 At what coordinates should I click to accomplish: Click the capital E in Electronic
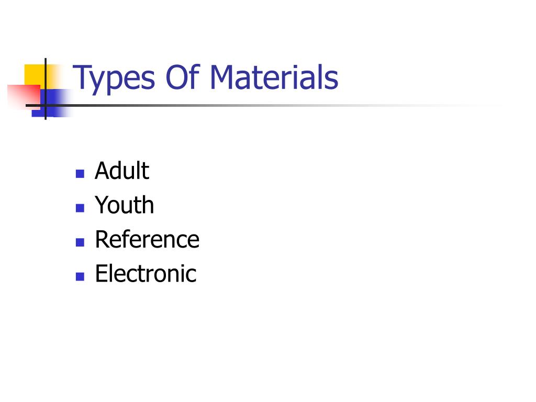point(101,273)
